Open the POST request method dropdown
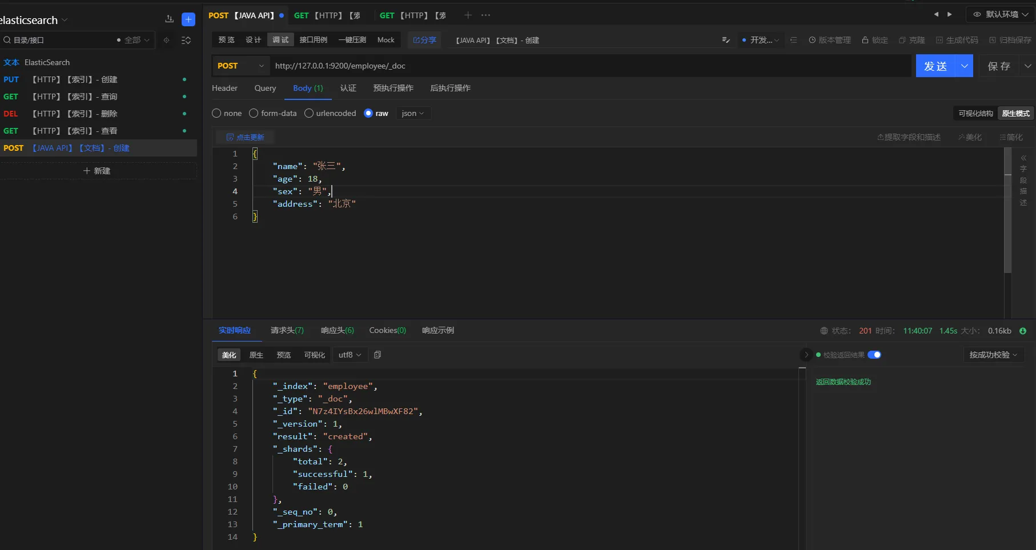The image size is (1036, 550). 240,66
